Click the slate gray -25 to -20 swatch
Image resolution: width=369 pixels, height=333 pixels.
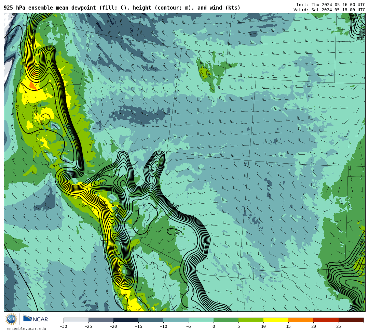tap(101, 320)
